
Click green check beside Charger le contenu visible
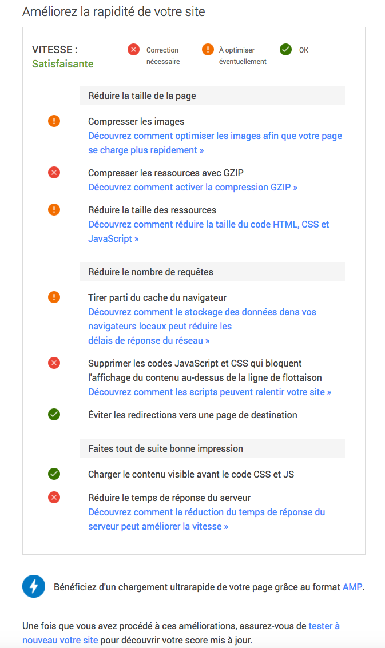click(54, 474)
